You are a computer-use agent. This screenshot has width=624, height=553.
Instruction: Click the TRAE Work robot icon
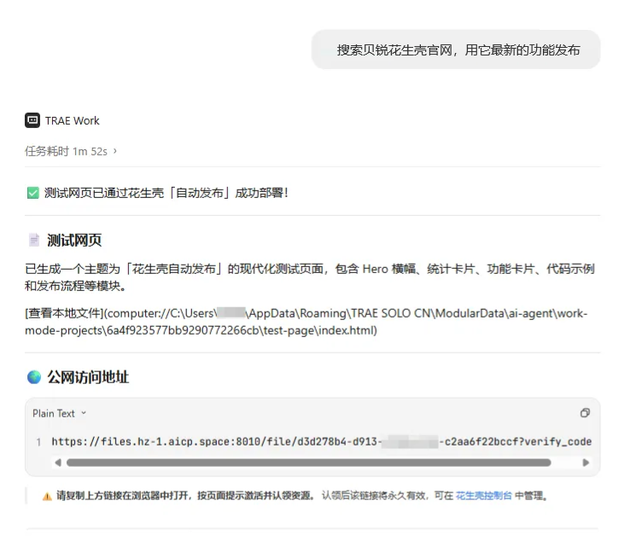(x=32, y=120)
